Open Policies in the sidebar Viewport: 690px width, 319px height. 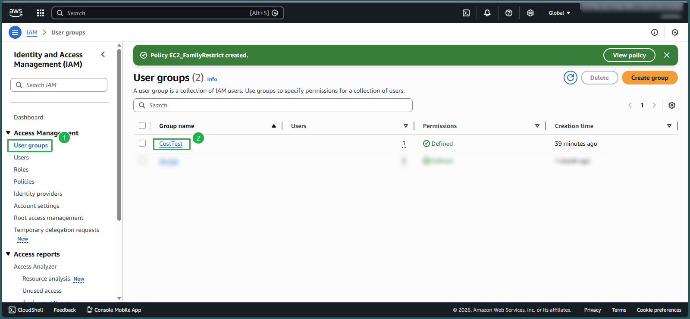coord(24,181)
